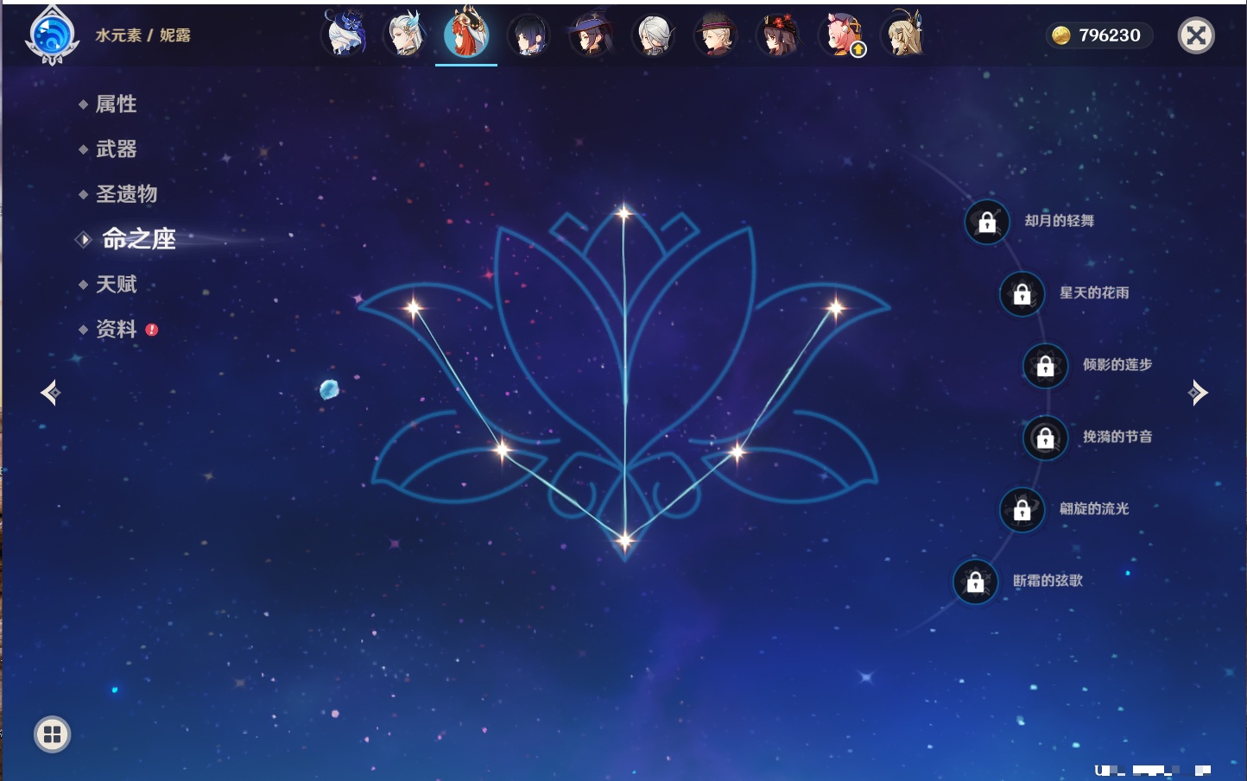View the 天赋 talents tab

pyautogui.click(x=116, y=284)
